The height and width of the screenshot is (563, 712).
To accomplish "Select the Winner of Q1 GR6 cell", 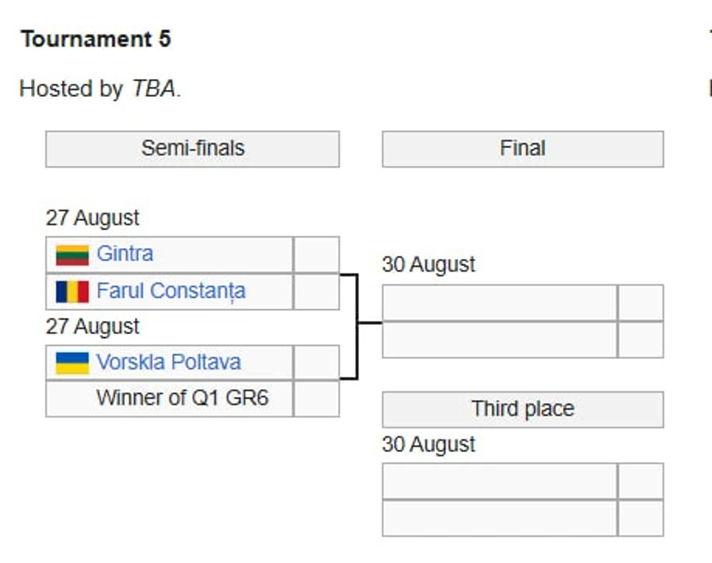I will pyautogui.click(x=182, y=398).
